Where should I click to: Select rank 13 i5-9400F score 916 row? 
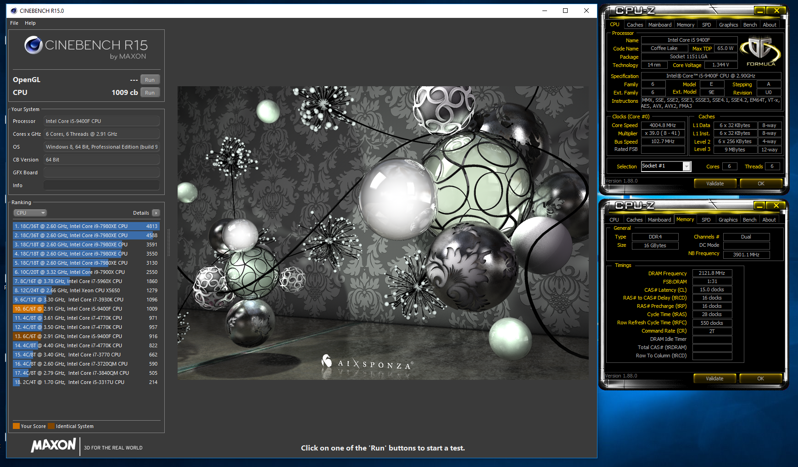click(86, 336)
